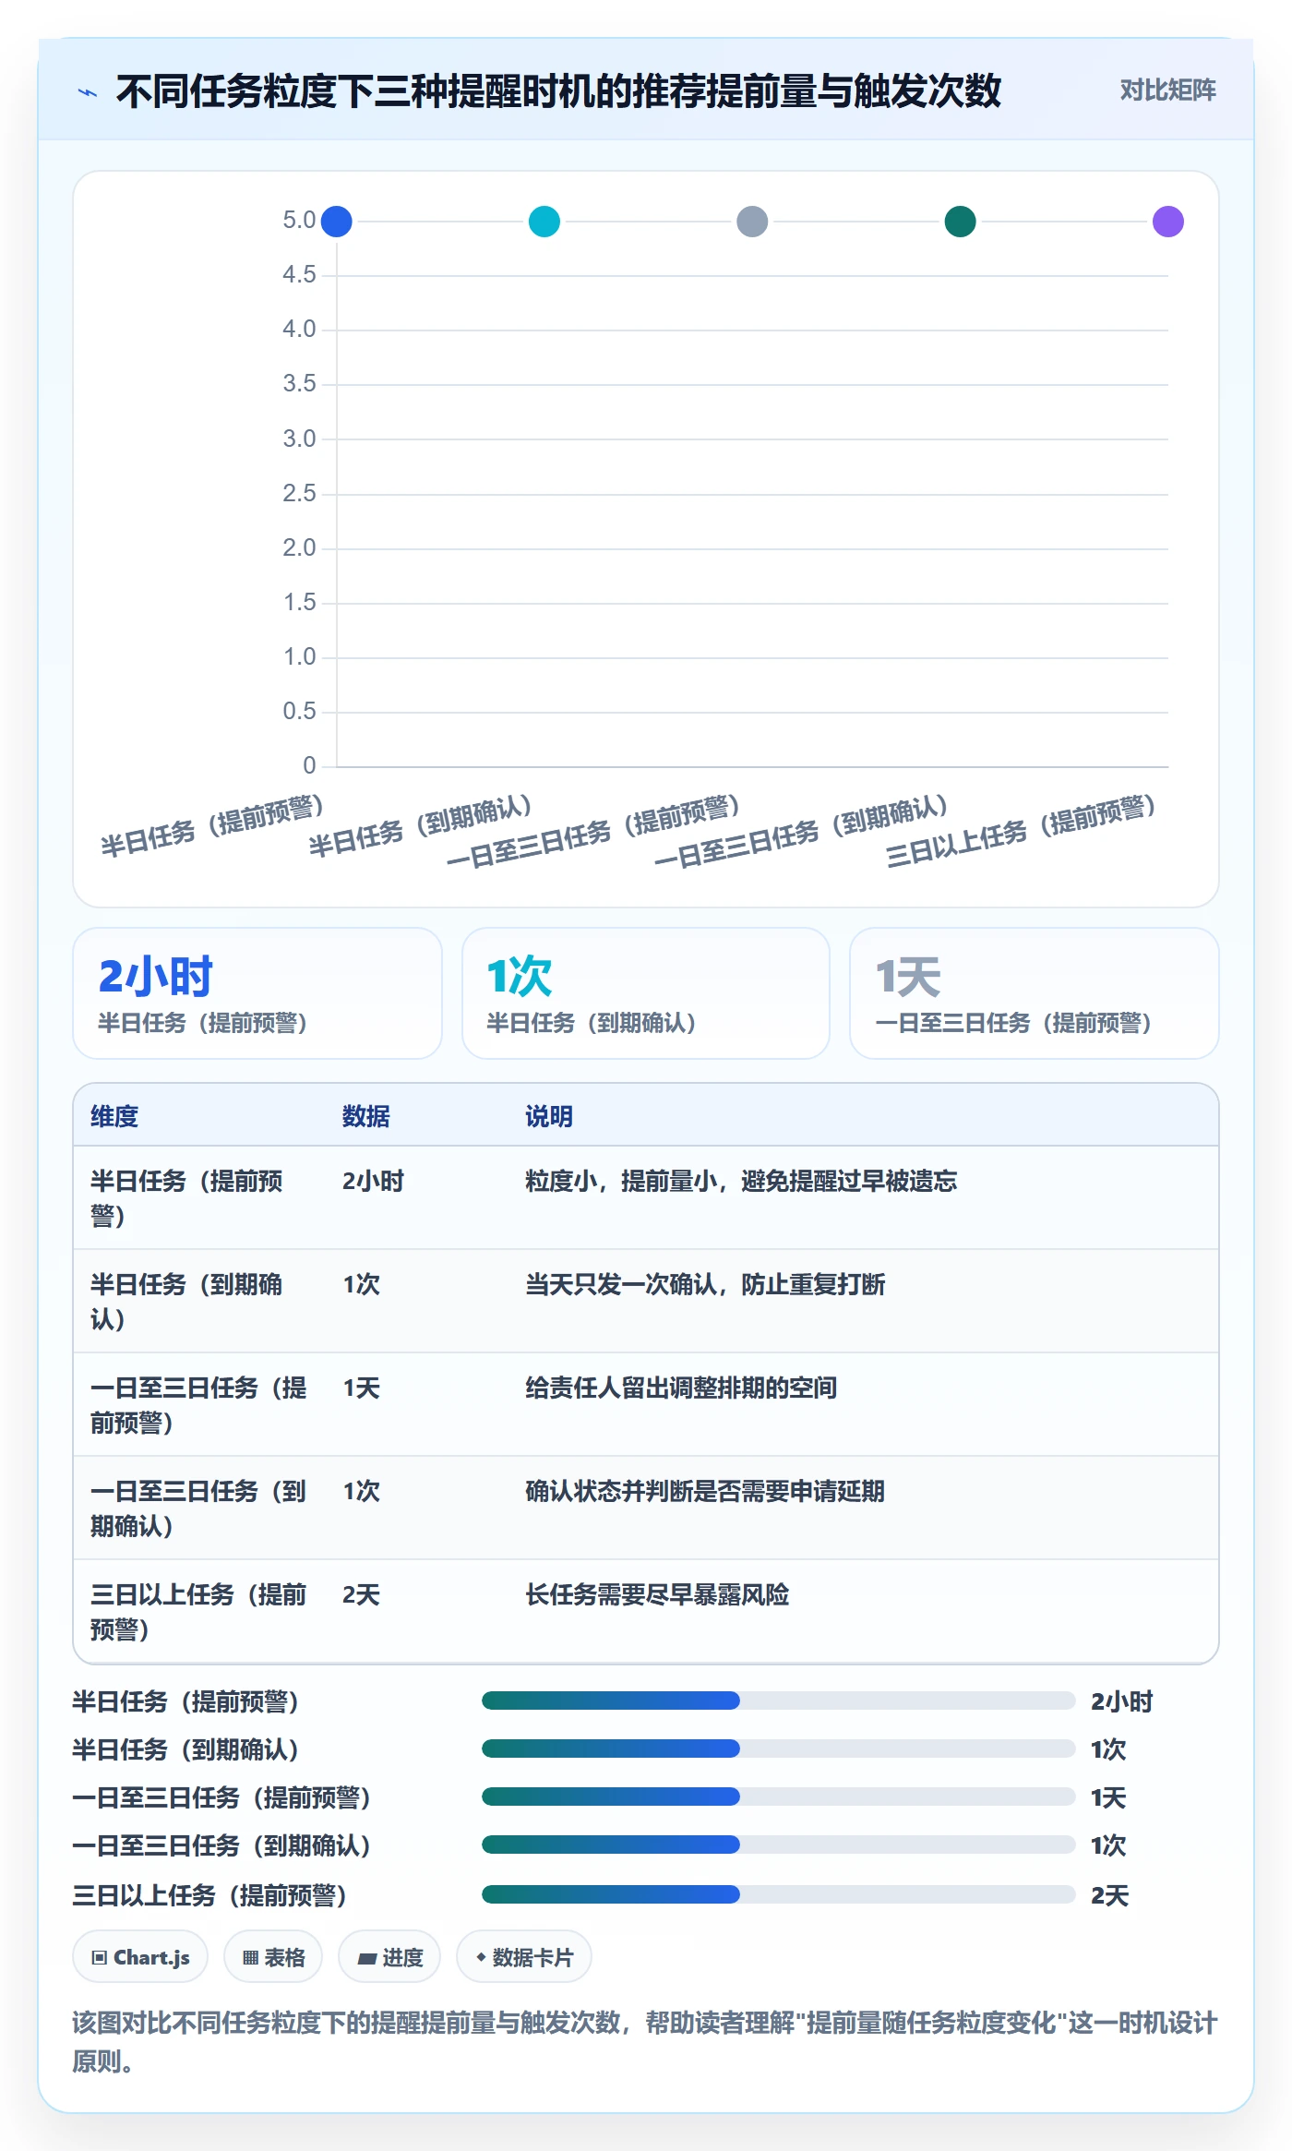Click table cell 三日以上任务（提前预警）
This screenshot has height=2151, width=1292.
pos(199,1612)
